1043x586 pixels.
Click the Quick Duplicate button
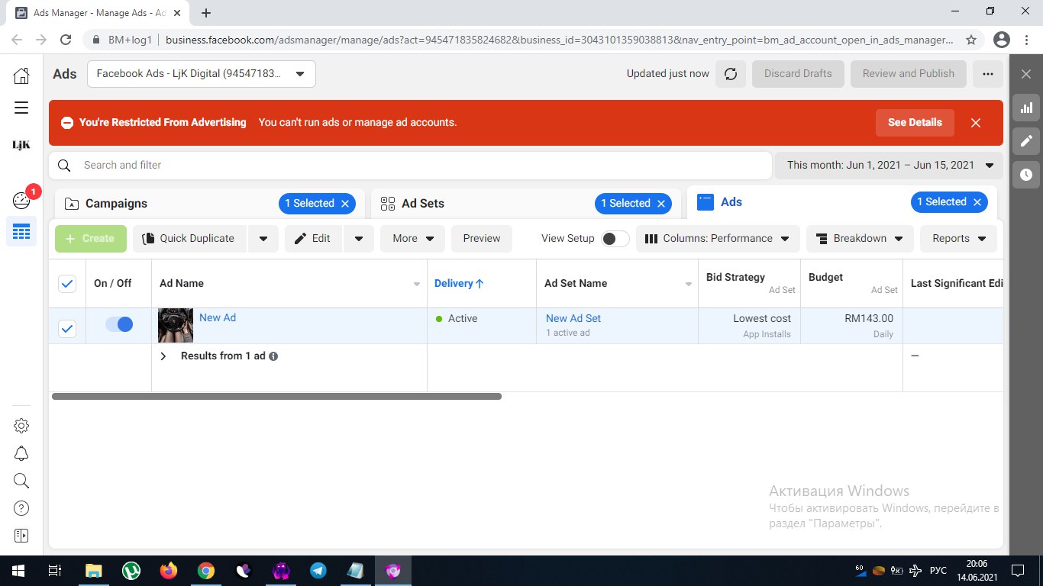click(189, 239)
